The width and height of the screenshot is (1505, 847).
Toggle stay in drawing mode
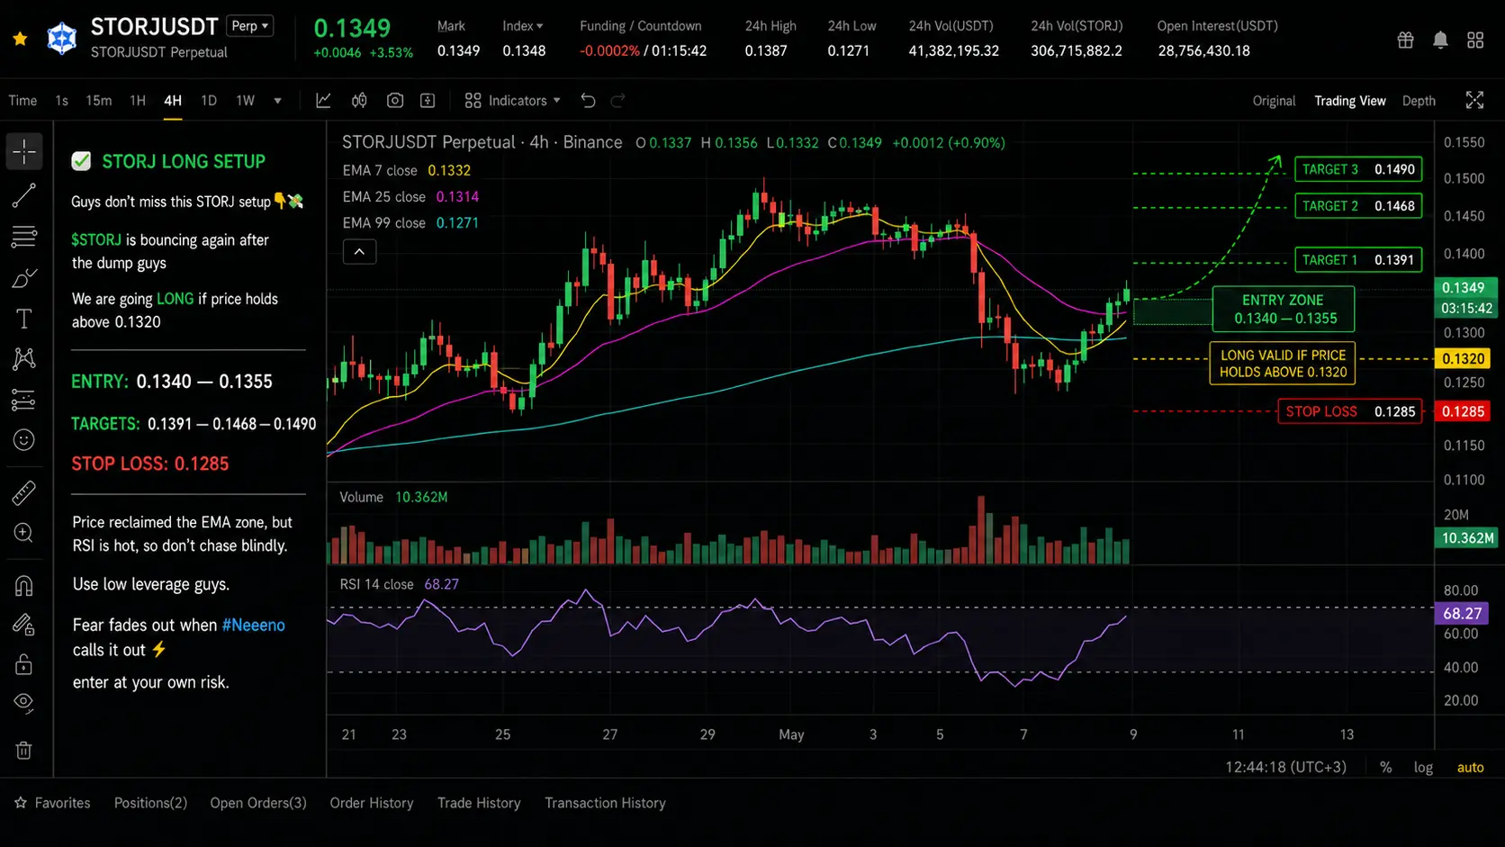(x=24, y=625)
